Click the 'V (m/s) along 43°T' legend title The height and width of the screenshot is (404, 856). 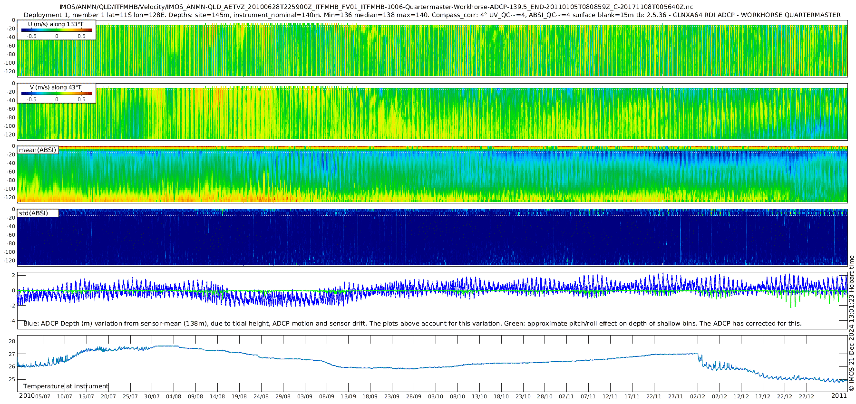point(56,87)
